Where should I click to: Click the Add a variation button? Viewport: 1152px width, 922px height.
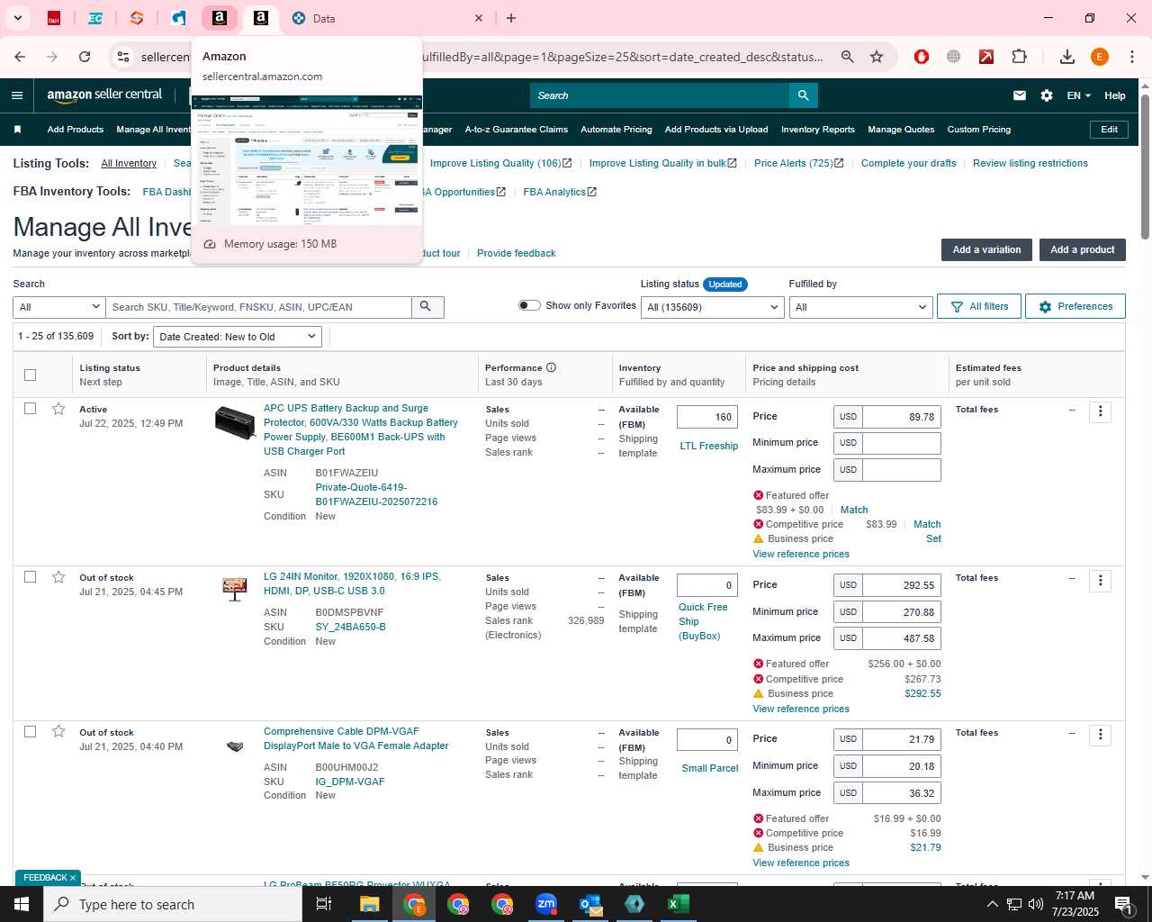pos(986,250)
